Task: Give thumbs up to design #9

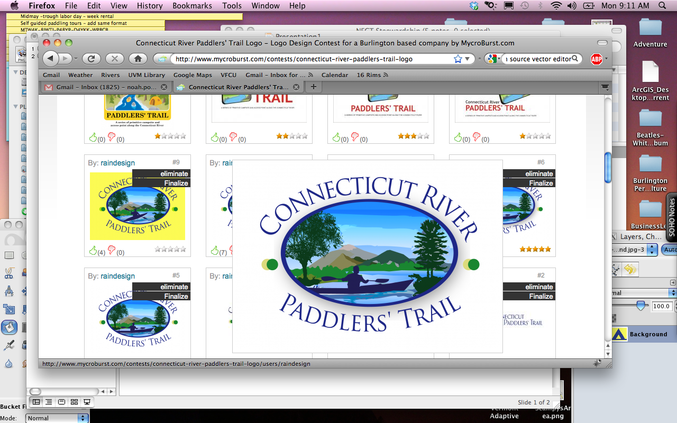Action: (93, 251)
